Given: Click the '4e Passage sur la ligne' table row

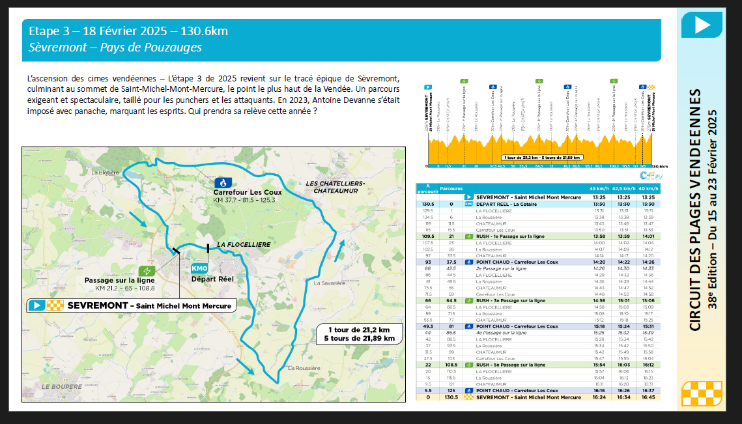Looking at the screenshot, I should point(538,333).
